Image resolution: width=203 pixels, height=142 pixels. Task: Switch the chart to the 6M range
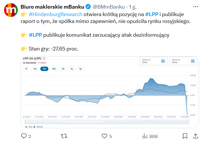(x=54, y=69)
